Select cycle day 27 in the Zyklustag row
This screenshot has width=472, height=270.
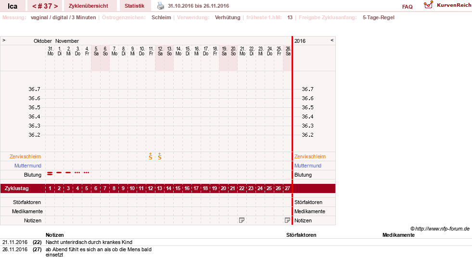click(x=287, y=189)
